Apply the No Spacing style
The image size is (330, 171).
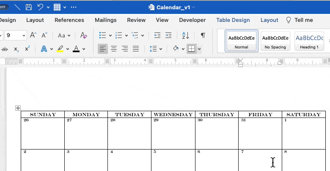tap(275, 41)
